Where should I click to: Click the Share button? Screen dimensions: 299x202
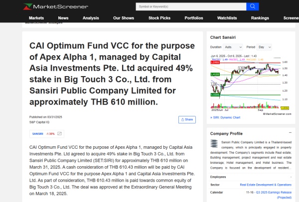pos(187,119)
